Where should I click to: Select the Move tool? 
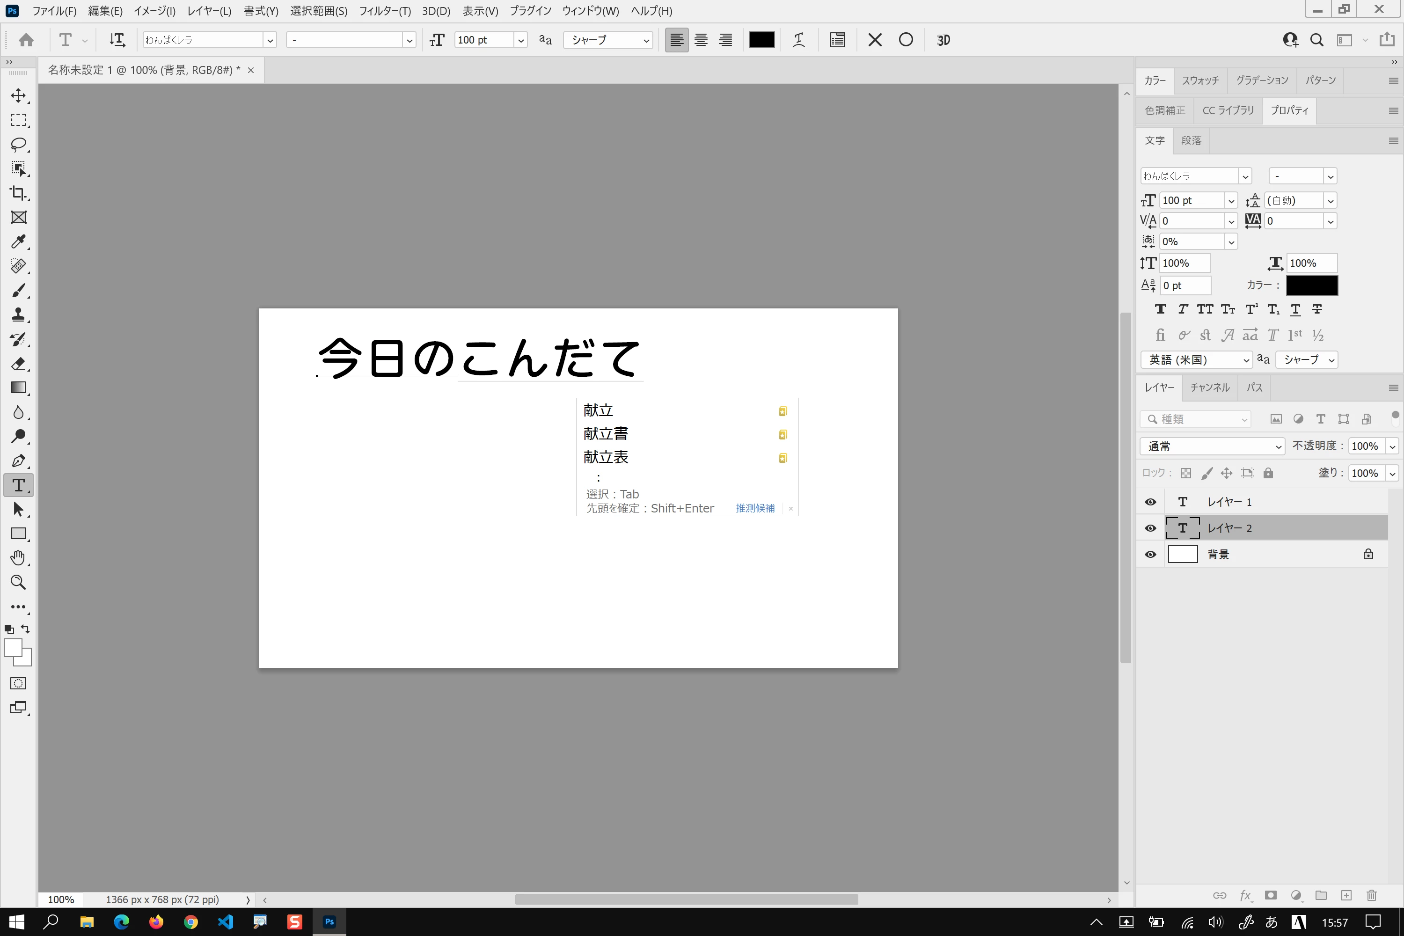19,95
